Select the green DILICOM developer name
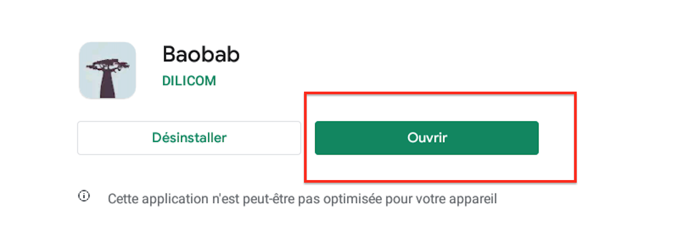Viewport: 680px width, 251px height. [x=189, y=81]
